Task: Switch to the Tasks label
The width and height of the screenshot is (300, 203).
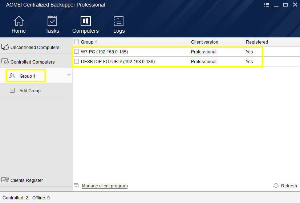Action: pyautogui.click(x=52, y=31)
